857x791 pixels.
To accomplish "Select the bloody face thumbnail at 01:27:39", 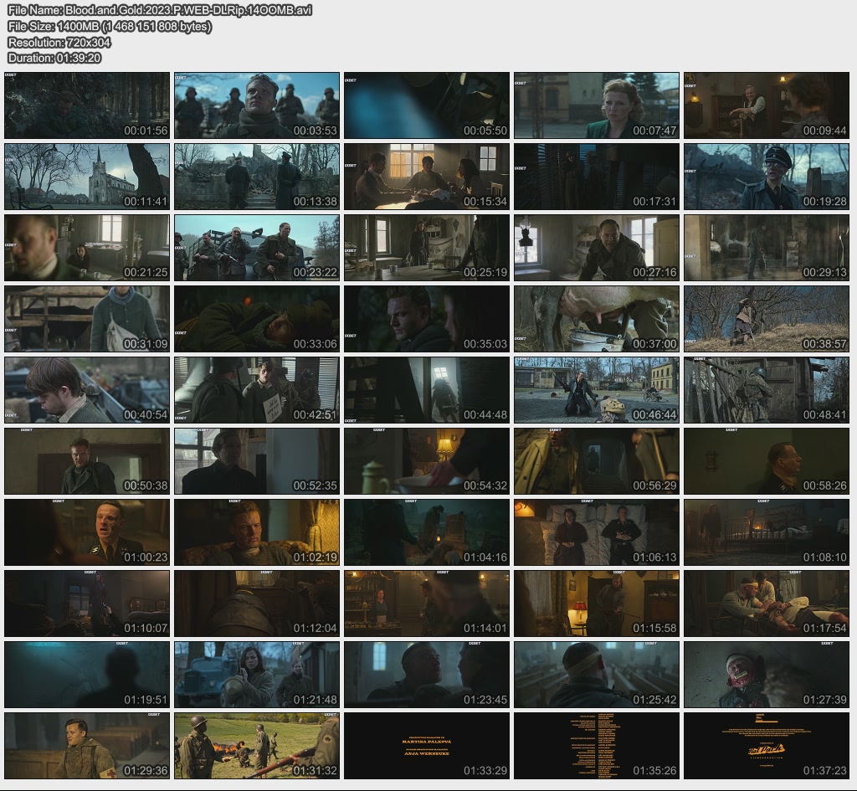I will click(x=767, y=675).
